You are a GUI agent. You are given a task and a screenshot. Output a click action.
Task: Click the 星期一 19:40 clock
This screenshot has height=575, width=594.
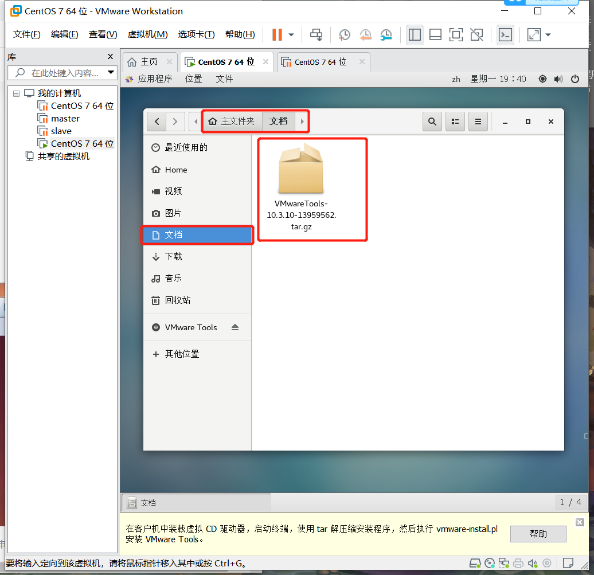coord(498,79)
